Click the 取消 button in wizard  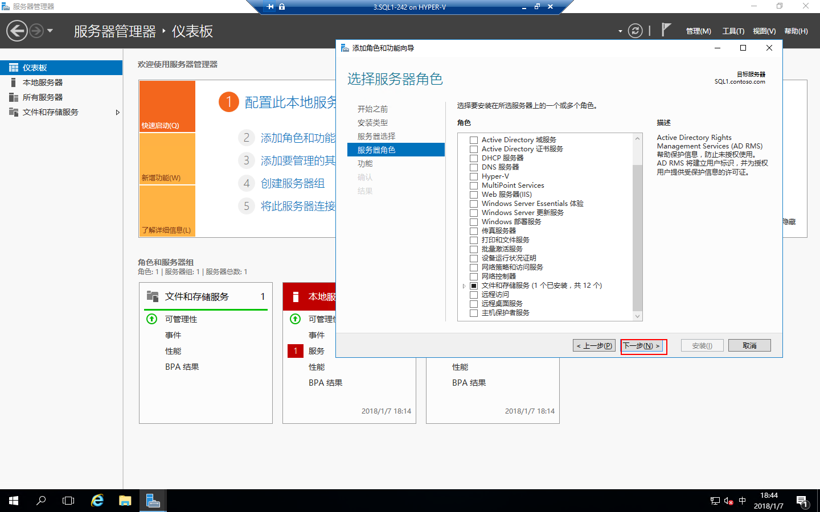749,345
